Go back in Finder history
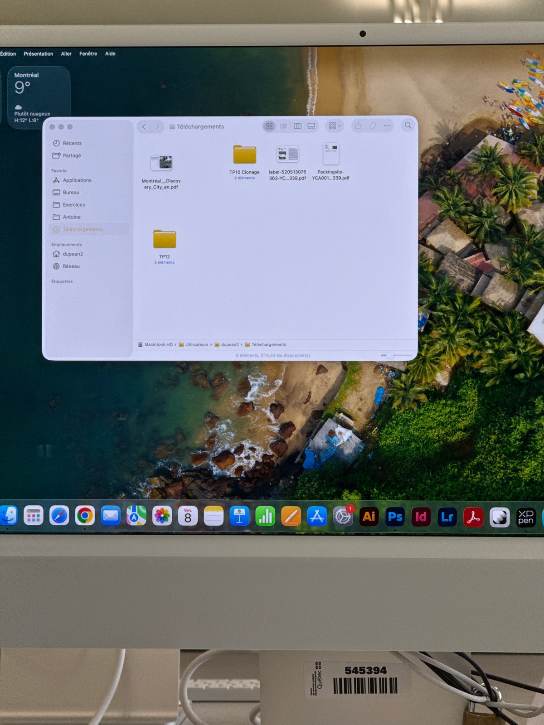The image size is (544, 725). [x=144, y=126]
